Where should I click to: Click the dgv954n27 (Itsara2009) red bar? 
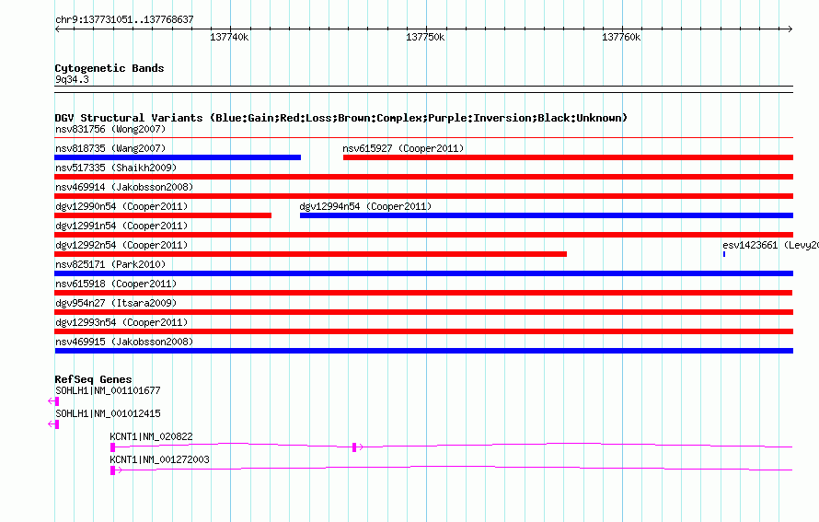(x=423, y=312)
